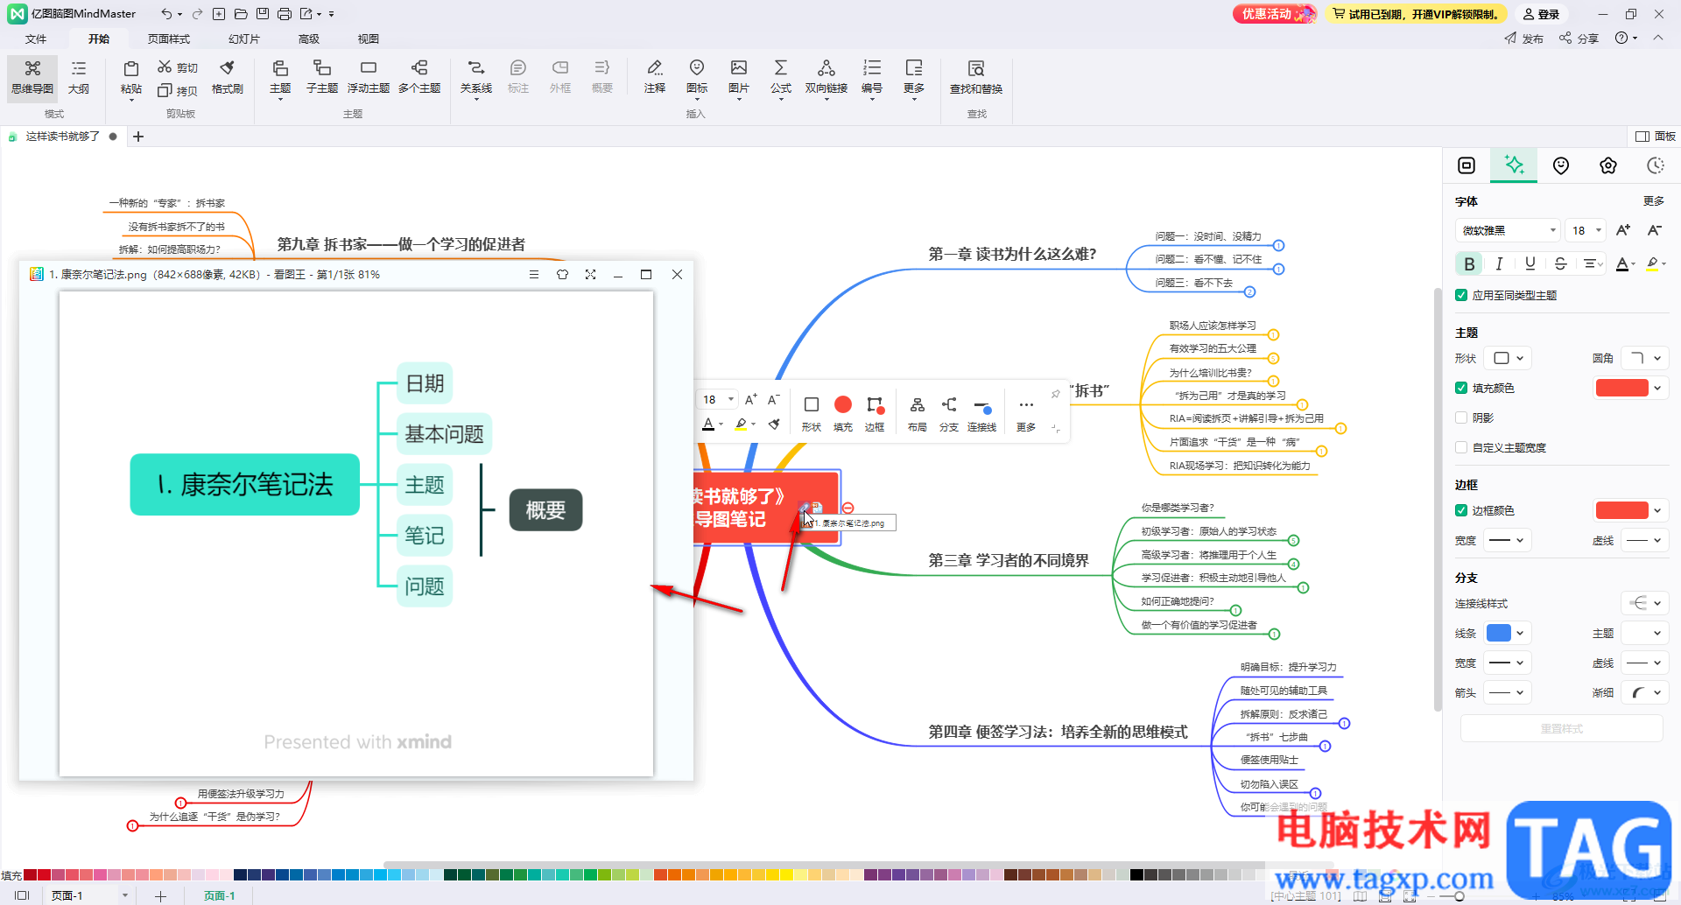
Task: Select the 这样读书就够了 document tab
Action: (x=63, y=137)
